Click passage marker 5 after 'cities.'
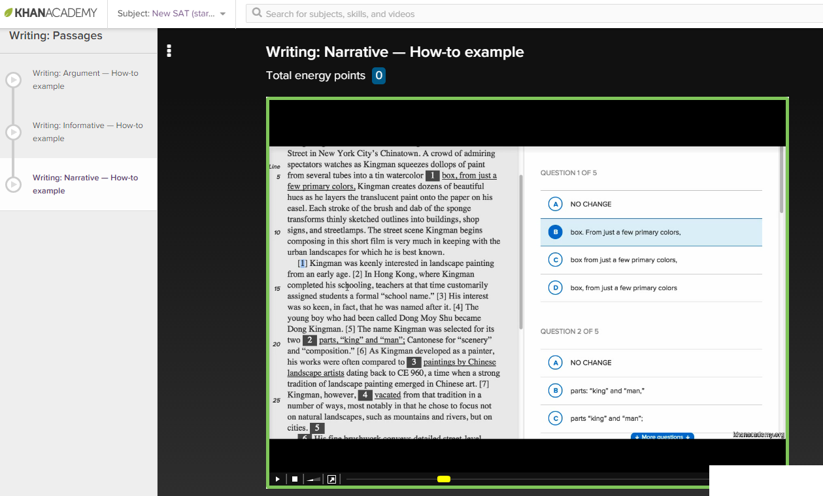823x496 pixels. (x=316, y=428)
